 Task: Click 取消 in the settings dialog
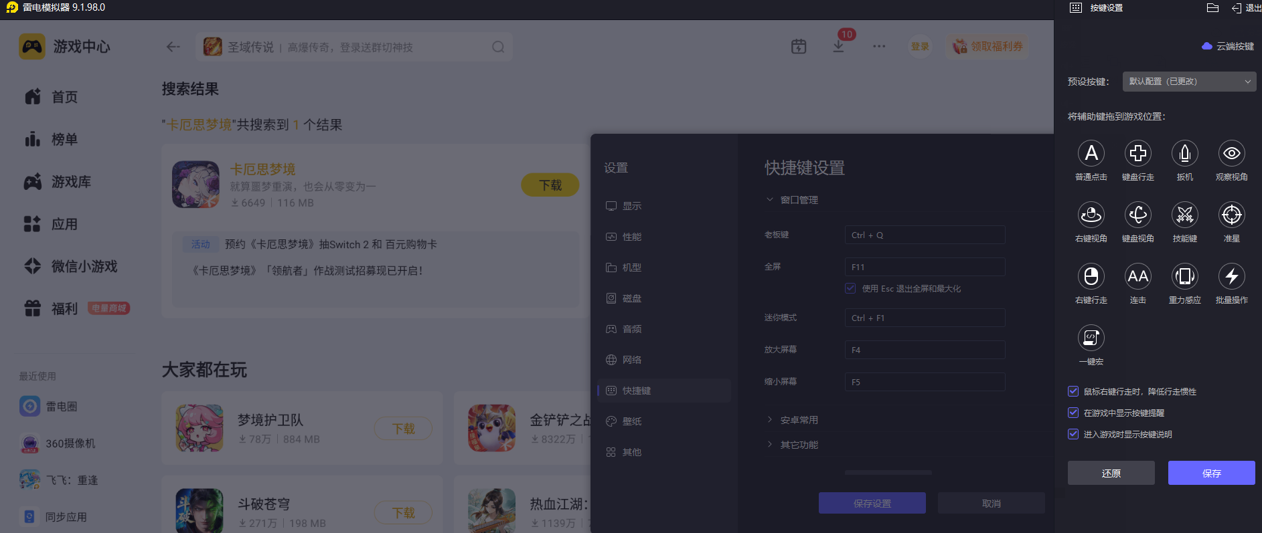[x=992, y=503]
